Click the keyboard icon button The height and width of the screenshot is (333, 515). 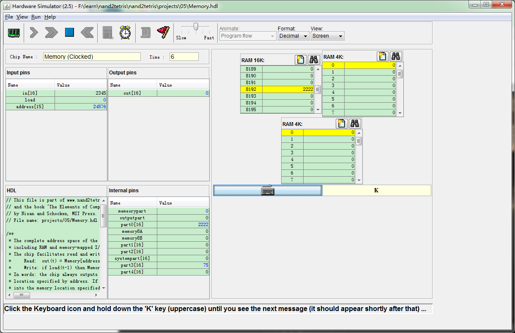coord(268,191)
